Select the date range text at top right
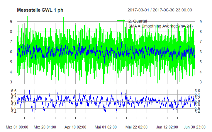 pos(160,10)
